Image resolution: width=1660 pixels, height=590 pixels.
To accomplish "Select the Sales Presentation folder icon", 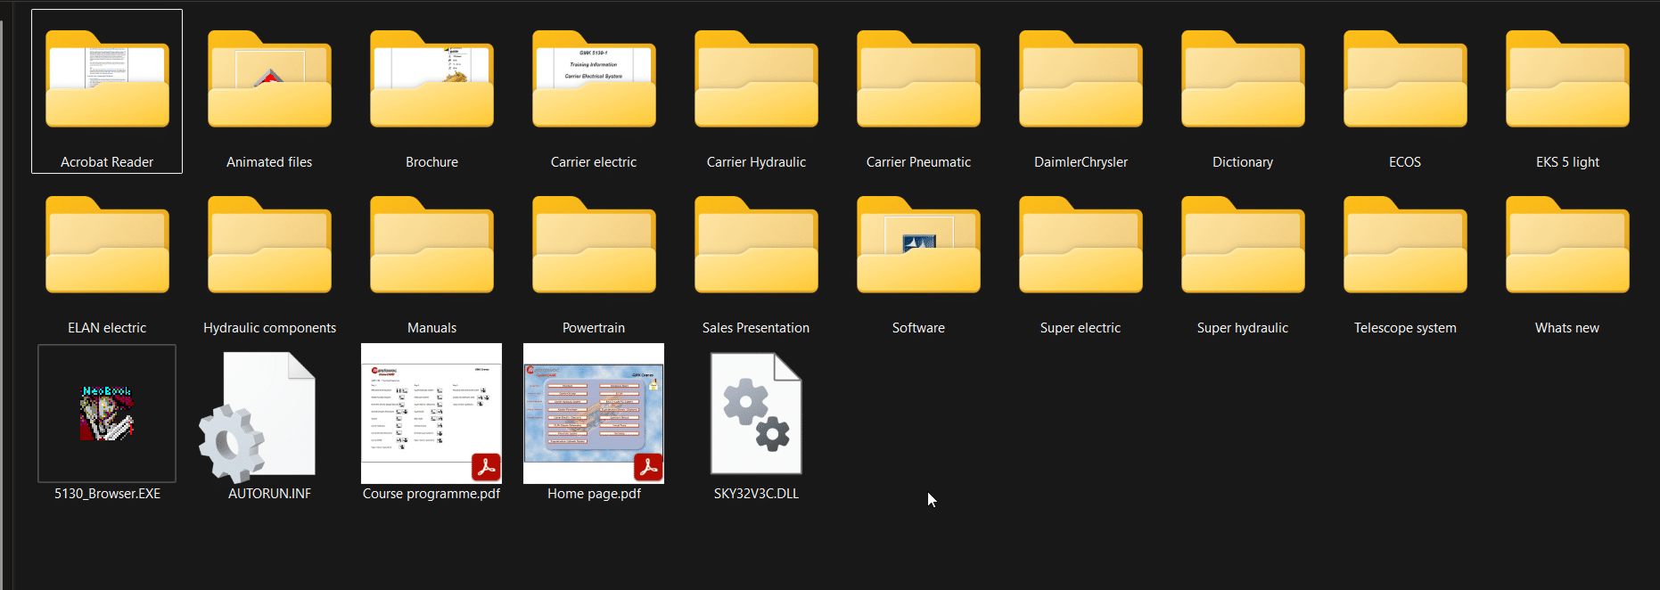I will pos(756,245).
